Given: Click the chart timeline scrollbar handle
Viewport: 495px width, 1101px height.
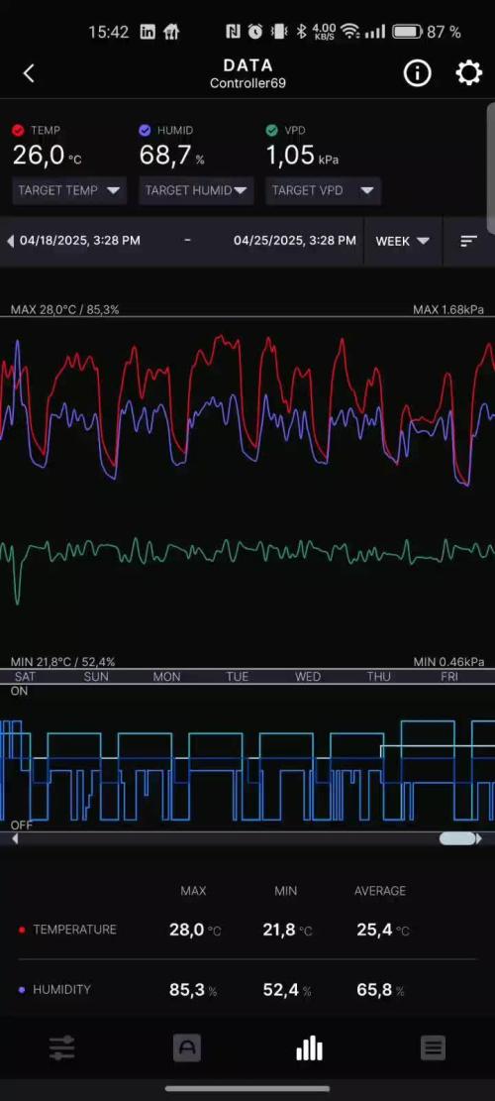Looking at the screenshot, I should [x=457, y=838].
